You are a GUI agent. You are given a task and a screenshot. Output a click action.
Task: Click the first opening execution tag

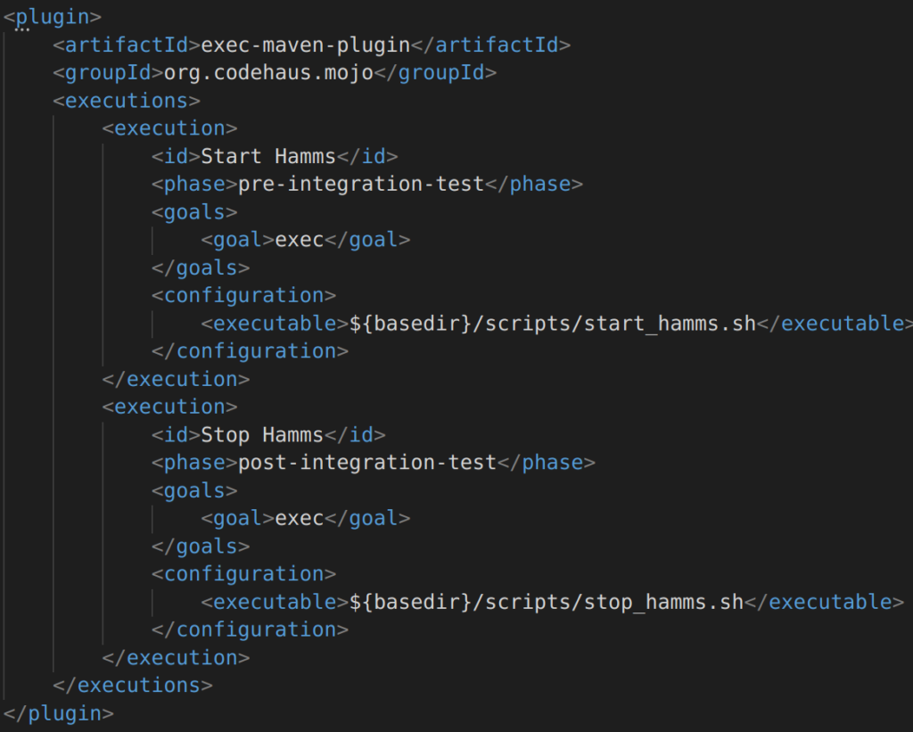(169, 128)
